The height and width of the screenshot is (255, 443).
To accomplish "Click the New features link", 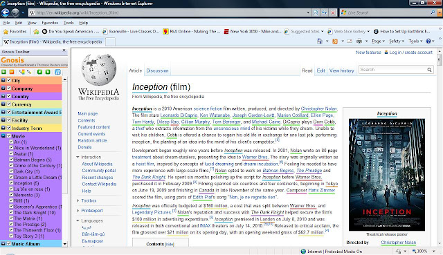I will [368, 53].
